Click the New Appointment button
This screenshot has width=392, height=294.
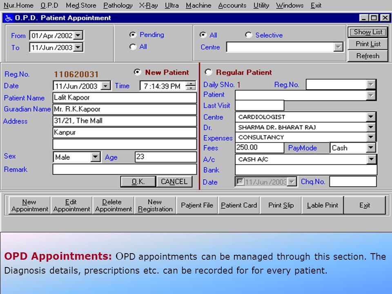click(29, 205)
